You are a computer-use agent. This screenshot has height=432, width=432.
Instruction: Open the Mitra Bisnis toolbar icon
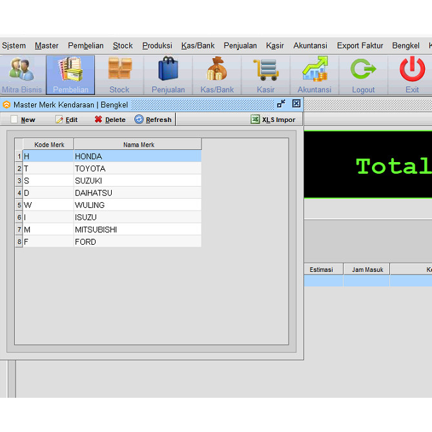point(22,75)
